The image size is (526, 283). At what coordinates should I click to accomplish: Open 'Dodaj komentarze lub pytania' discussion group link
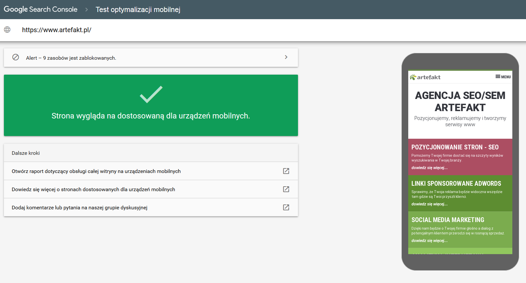(x=151, y=207)
